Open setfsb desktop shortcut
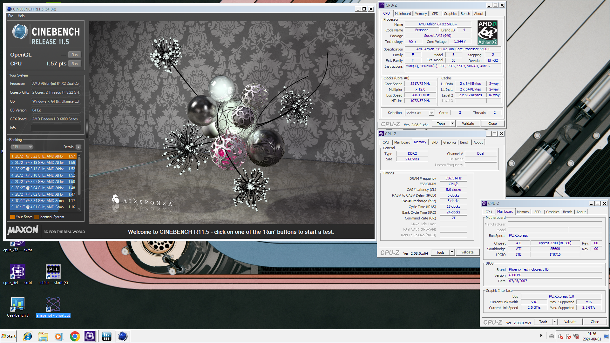 [x=53, y=274]
